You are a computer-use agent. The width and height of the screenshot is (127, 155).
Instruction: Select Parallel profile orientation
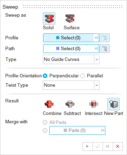[83, 76]
